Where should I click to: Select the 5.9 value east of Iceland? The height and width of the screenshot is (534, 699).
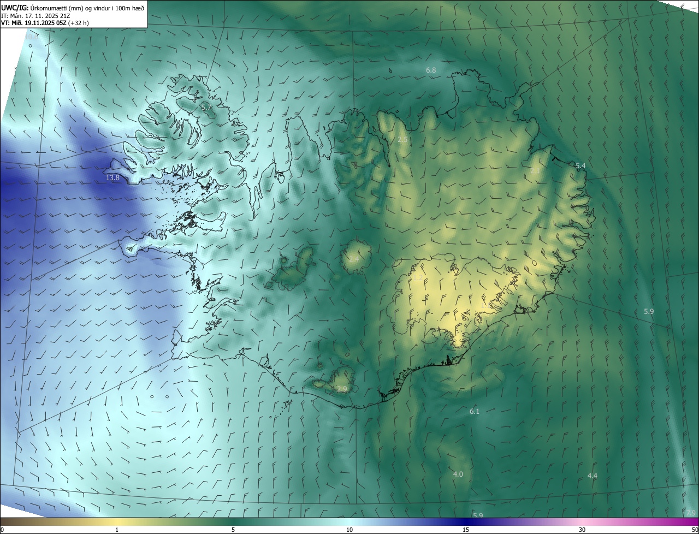[x=649, y=311]
